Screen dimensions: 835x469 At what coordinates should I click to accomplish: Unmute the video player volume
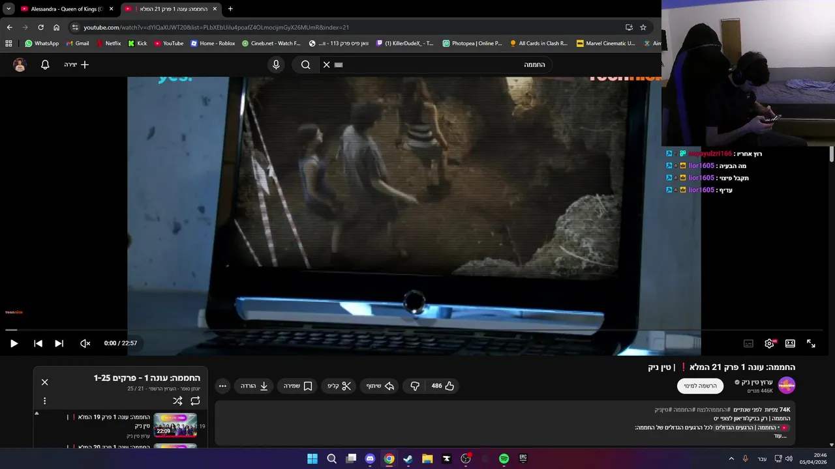[85, 343]
